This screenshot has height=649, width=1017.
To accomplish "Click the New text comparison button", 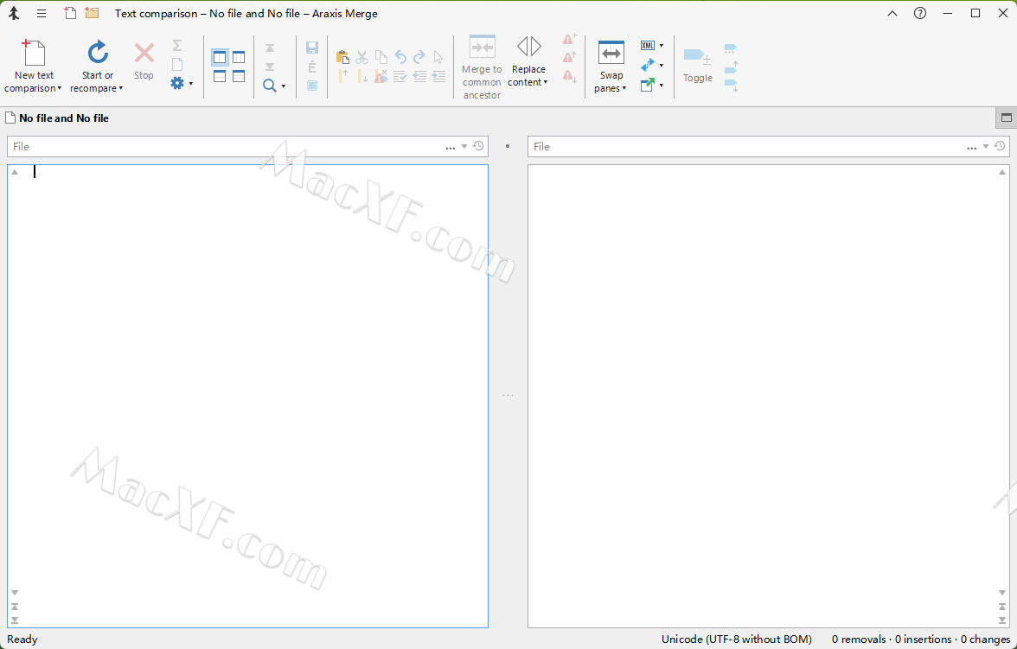I will click(x=34, y=66).
